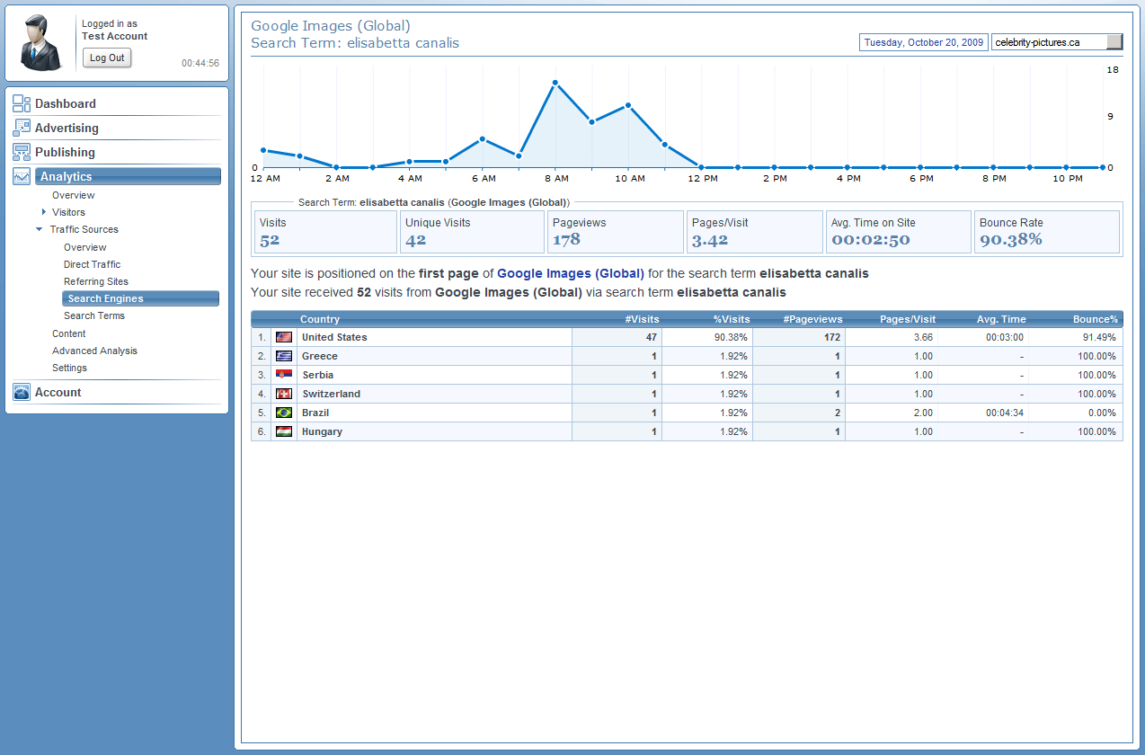Click the Serbia flag icon
The image size is (1145, 755).
click(284, 375)
